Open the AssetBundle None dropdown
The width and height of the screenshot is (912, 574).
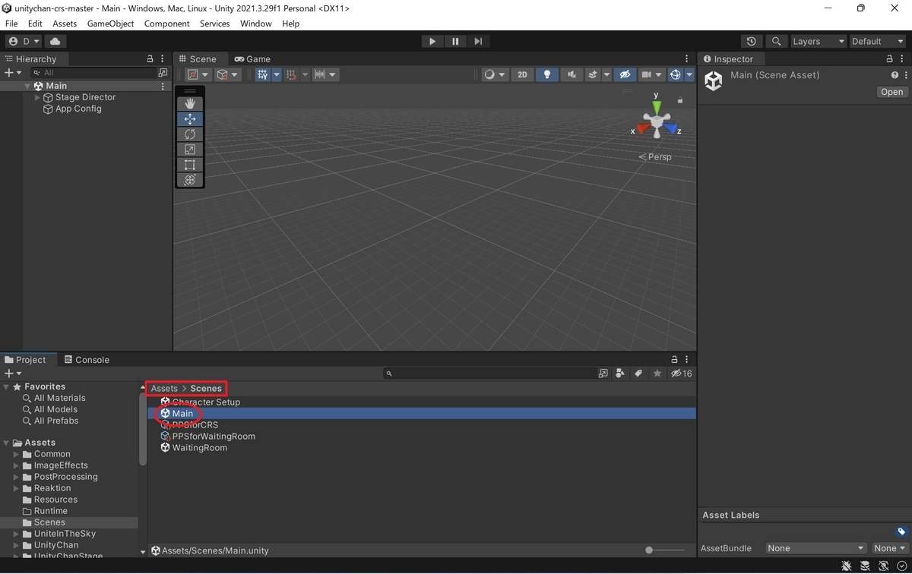pos(815,548)
